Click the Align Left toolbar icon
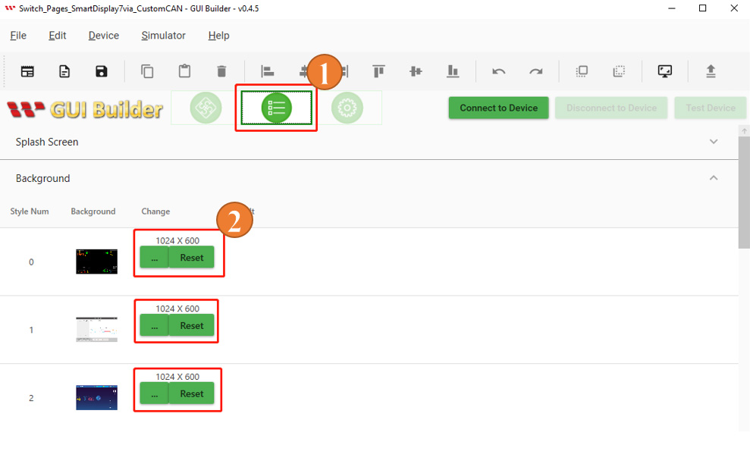This screenshot has width=750, height=467. [268, 72]
